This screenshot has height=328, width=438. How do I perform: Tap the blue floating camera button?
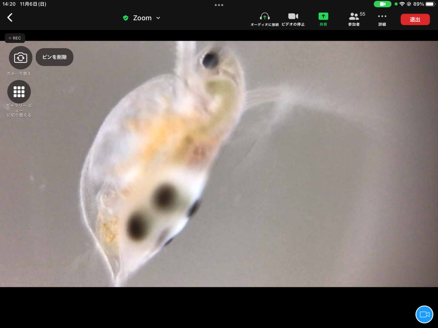[424, 314]
